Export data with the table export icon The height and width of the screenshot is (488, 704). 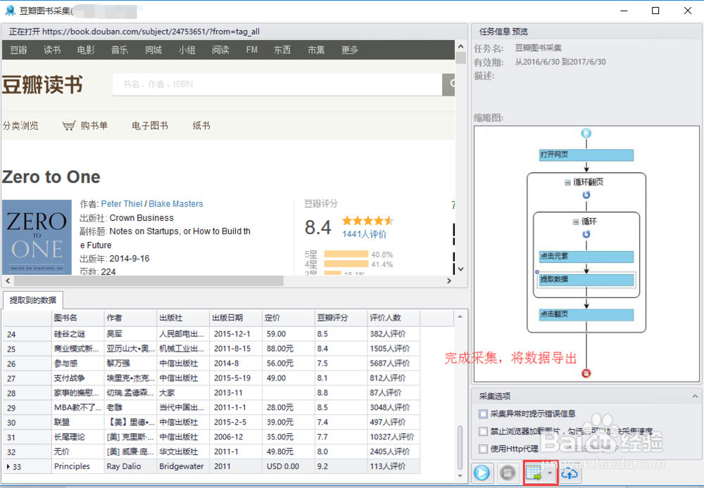pyautogui.click(x=534, y=473)
